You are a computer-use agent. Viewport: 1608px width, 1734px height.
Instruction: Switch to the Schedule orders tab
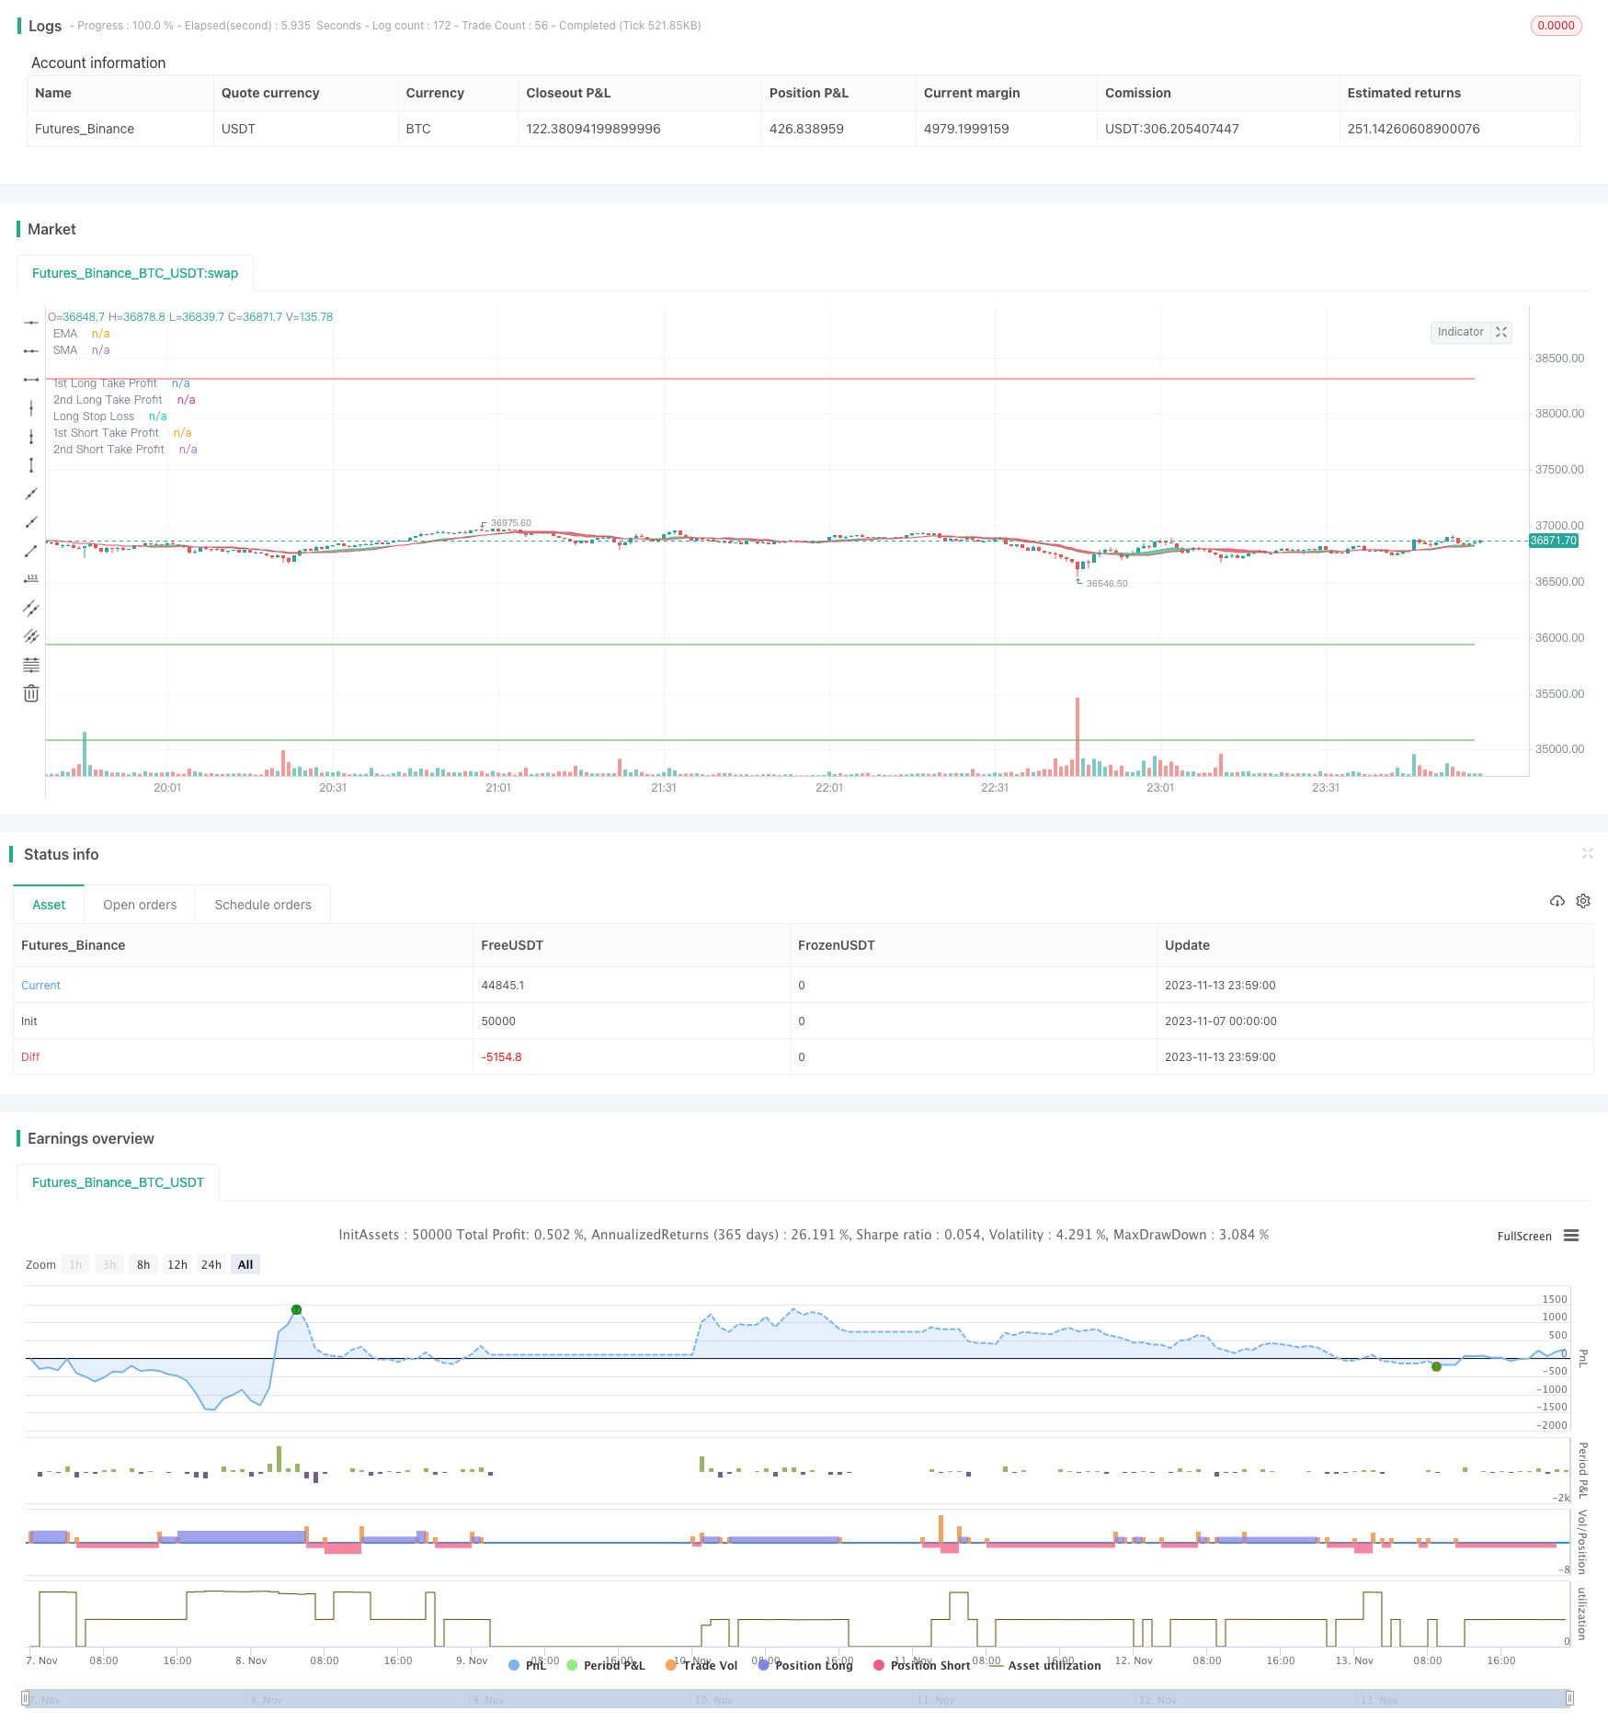(263, 905)
